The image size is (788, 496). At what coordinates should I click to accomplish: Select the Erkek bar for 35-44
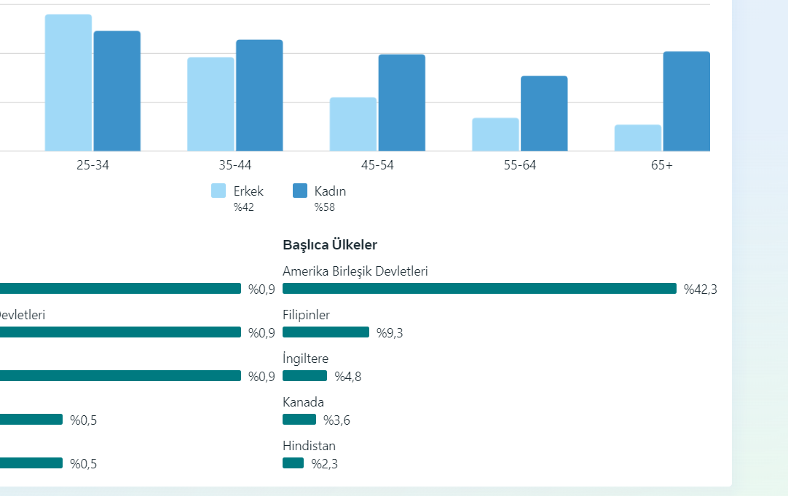[210, 105]
